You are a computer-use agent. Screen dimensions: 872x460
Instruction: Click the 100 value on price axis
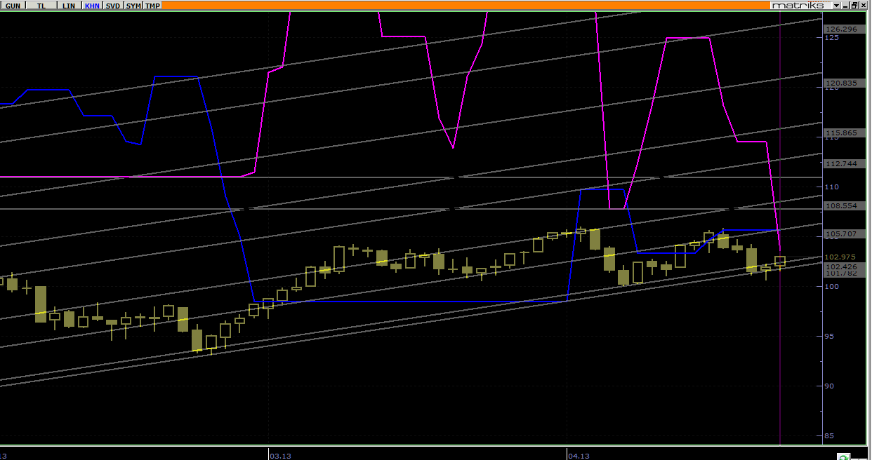pos(832,286)
